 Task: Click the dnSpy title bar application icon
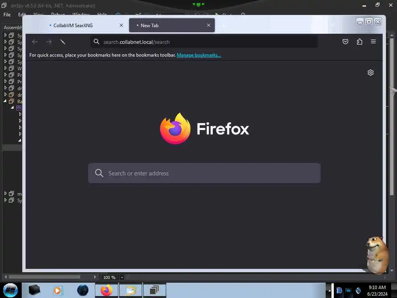coord(4,5)
